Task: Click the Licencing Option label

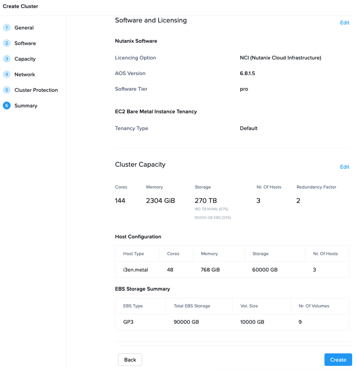Action: tap(136, 58)
